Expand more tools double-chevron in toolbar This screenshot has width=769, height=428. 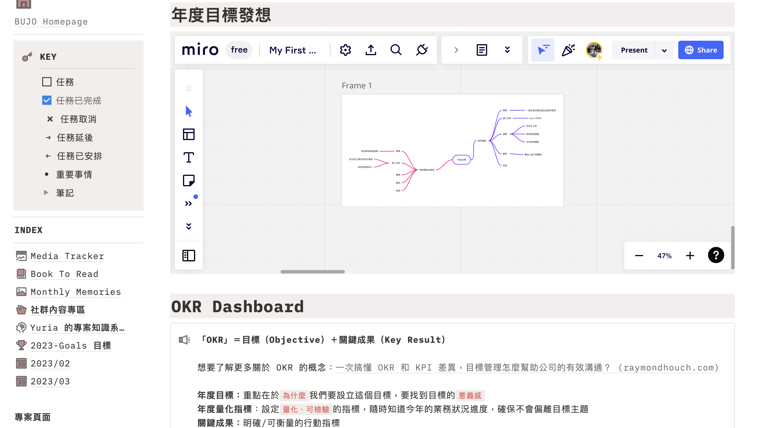(x=188, y=204)
